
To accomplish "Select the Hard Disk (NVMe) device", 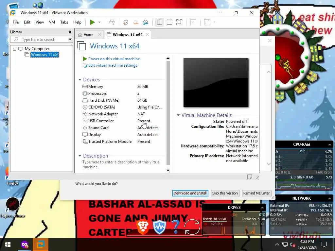I will 122,100.
